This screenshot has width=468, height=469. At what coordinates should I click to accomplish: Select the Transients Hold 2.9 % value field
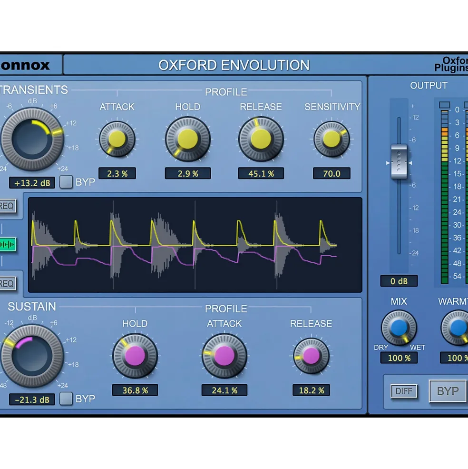coord(188,173)
